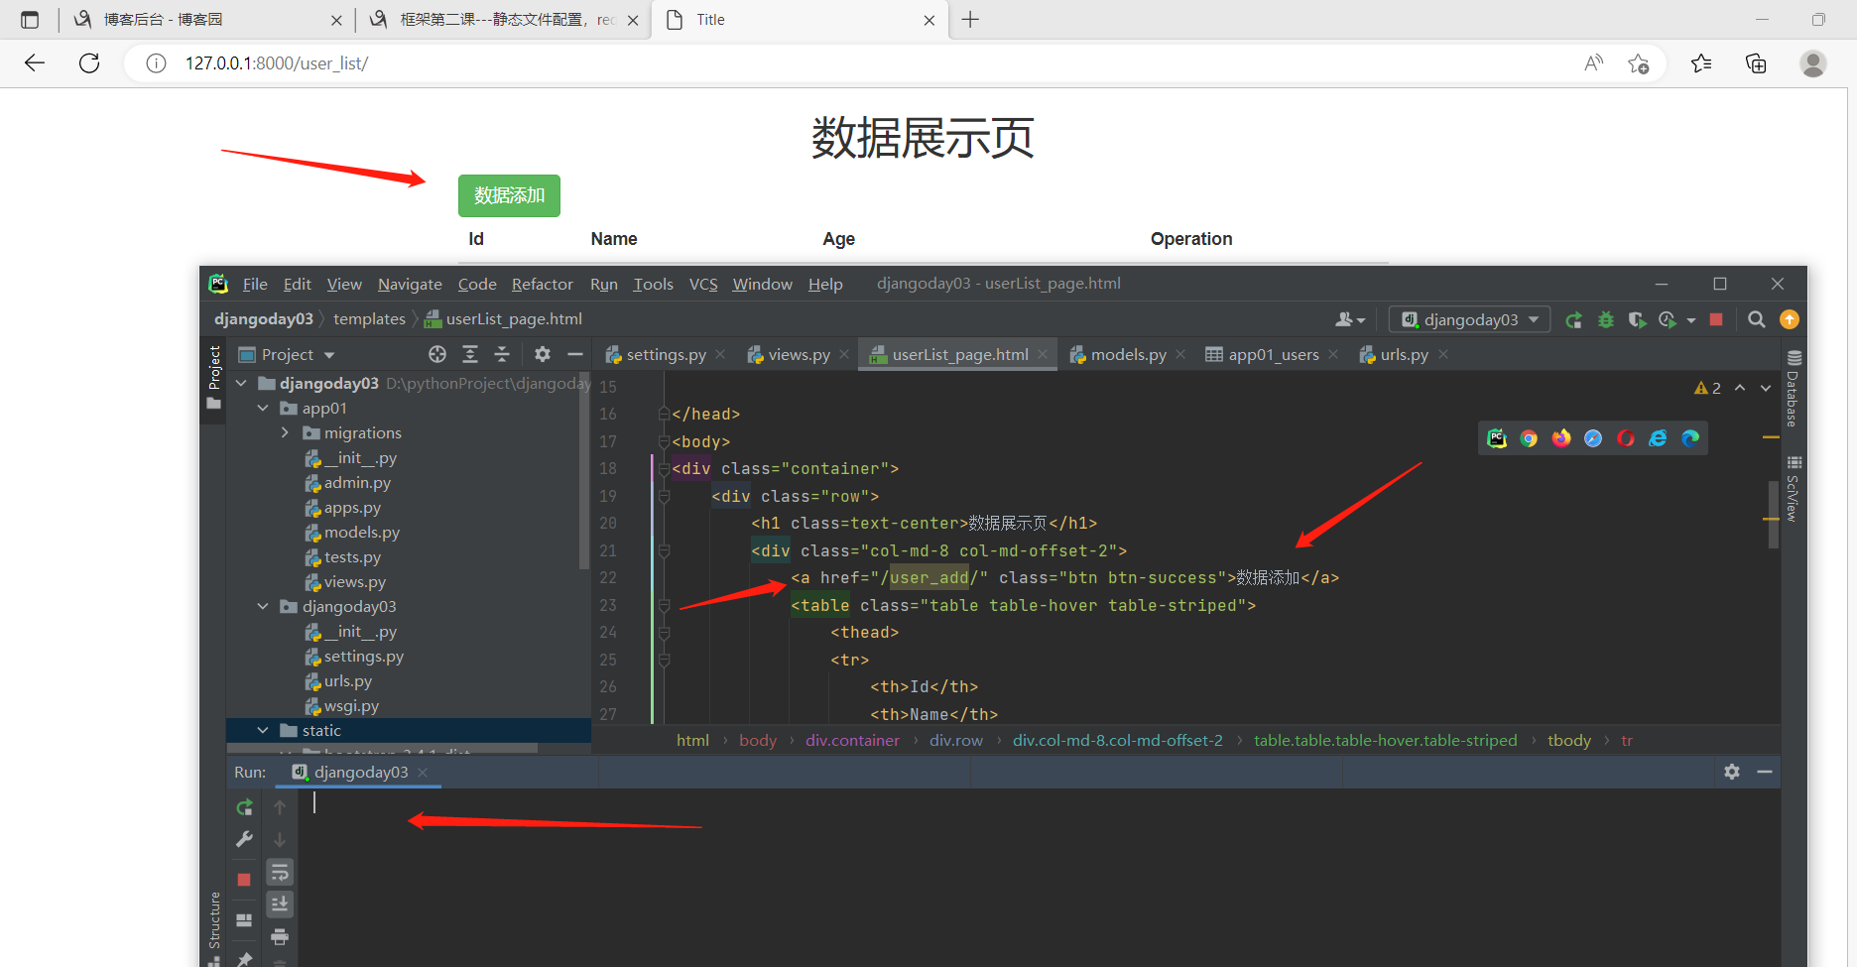This screenshot has width=1857, height=967.
Task: Fold the div container block on line 18
Action: (664, 468)
